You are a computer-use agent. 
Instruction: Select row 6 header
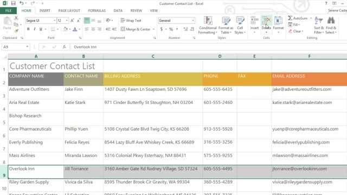click(4, 132)
